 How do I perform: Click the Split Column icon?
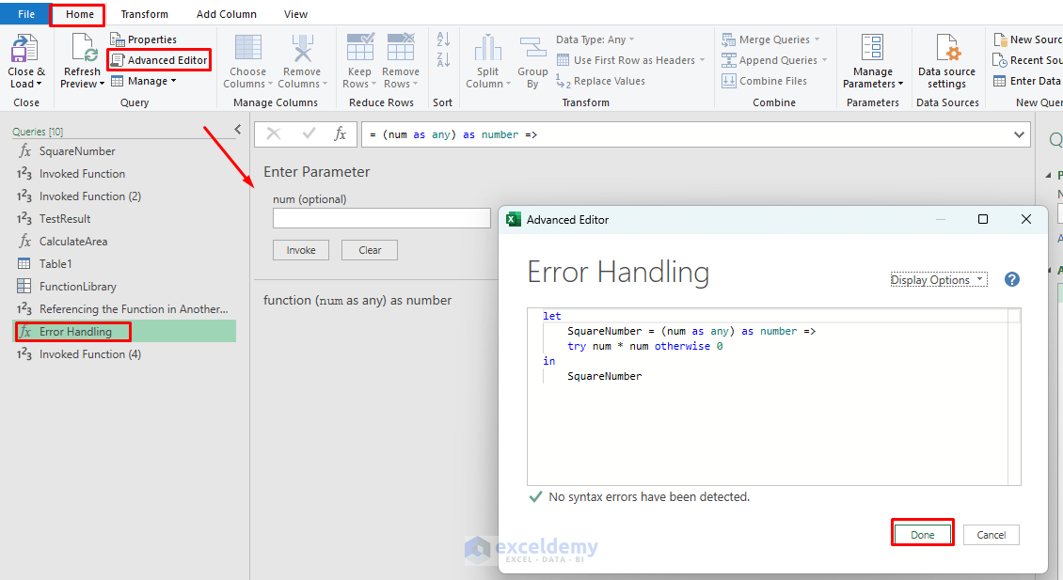(487, 47)
